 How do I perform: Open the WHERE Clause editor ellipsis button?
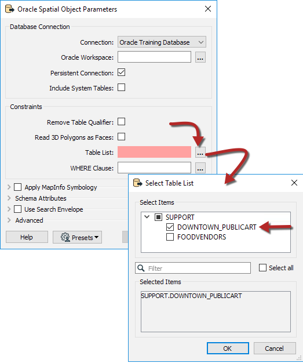click(200, 168)
